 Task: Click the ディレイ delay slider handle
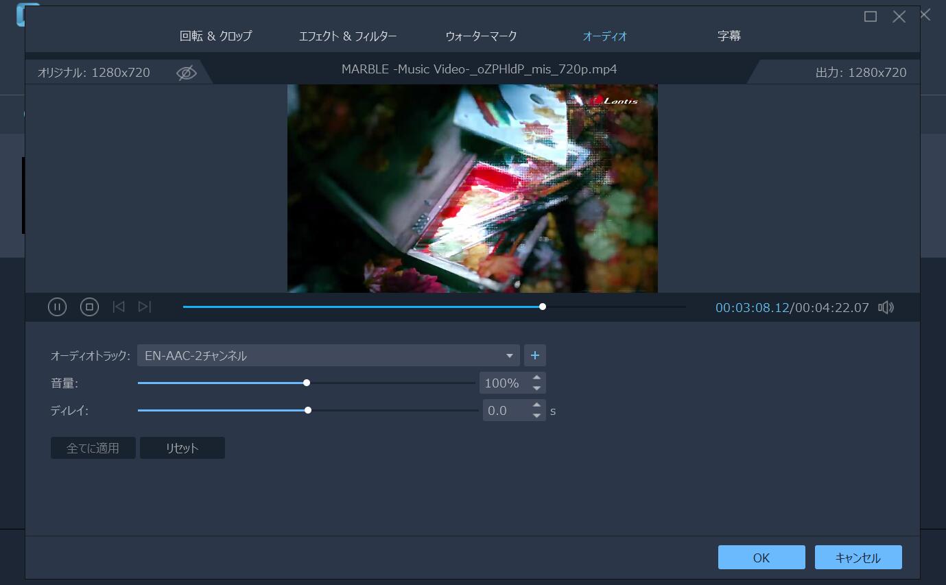tap(308, 410)
